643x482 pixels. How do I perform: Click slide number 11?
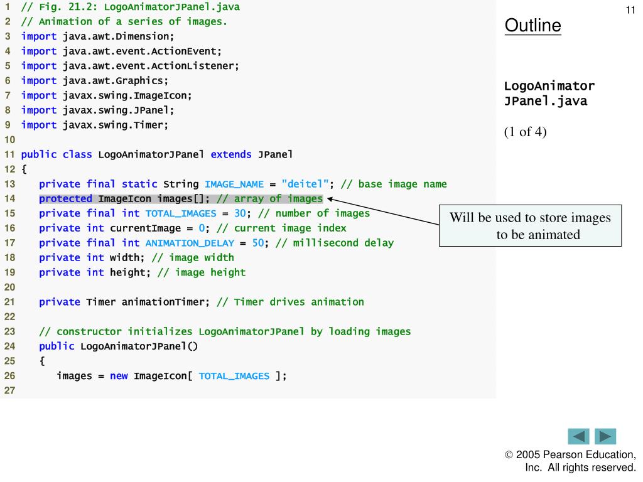[x=630, y=10]
